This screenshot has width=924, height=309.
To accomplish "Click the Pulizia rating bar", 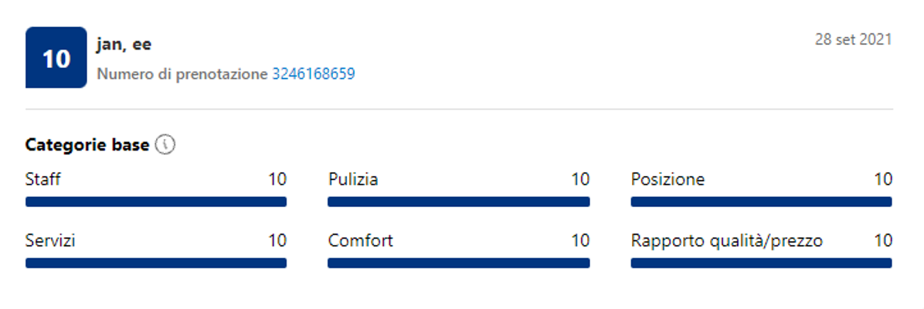I will (x=458, y=202).
